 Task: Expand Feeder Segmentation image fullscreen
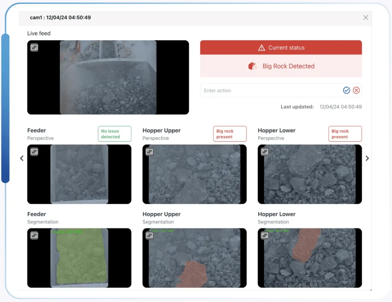34,235
